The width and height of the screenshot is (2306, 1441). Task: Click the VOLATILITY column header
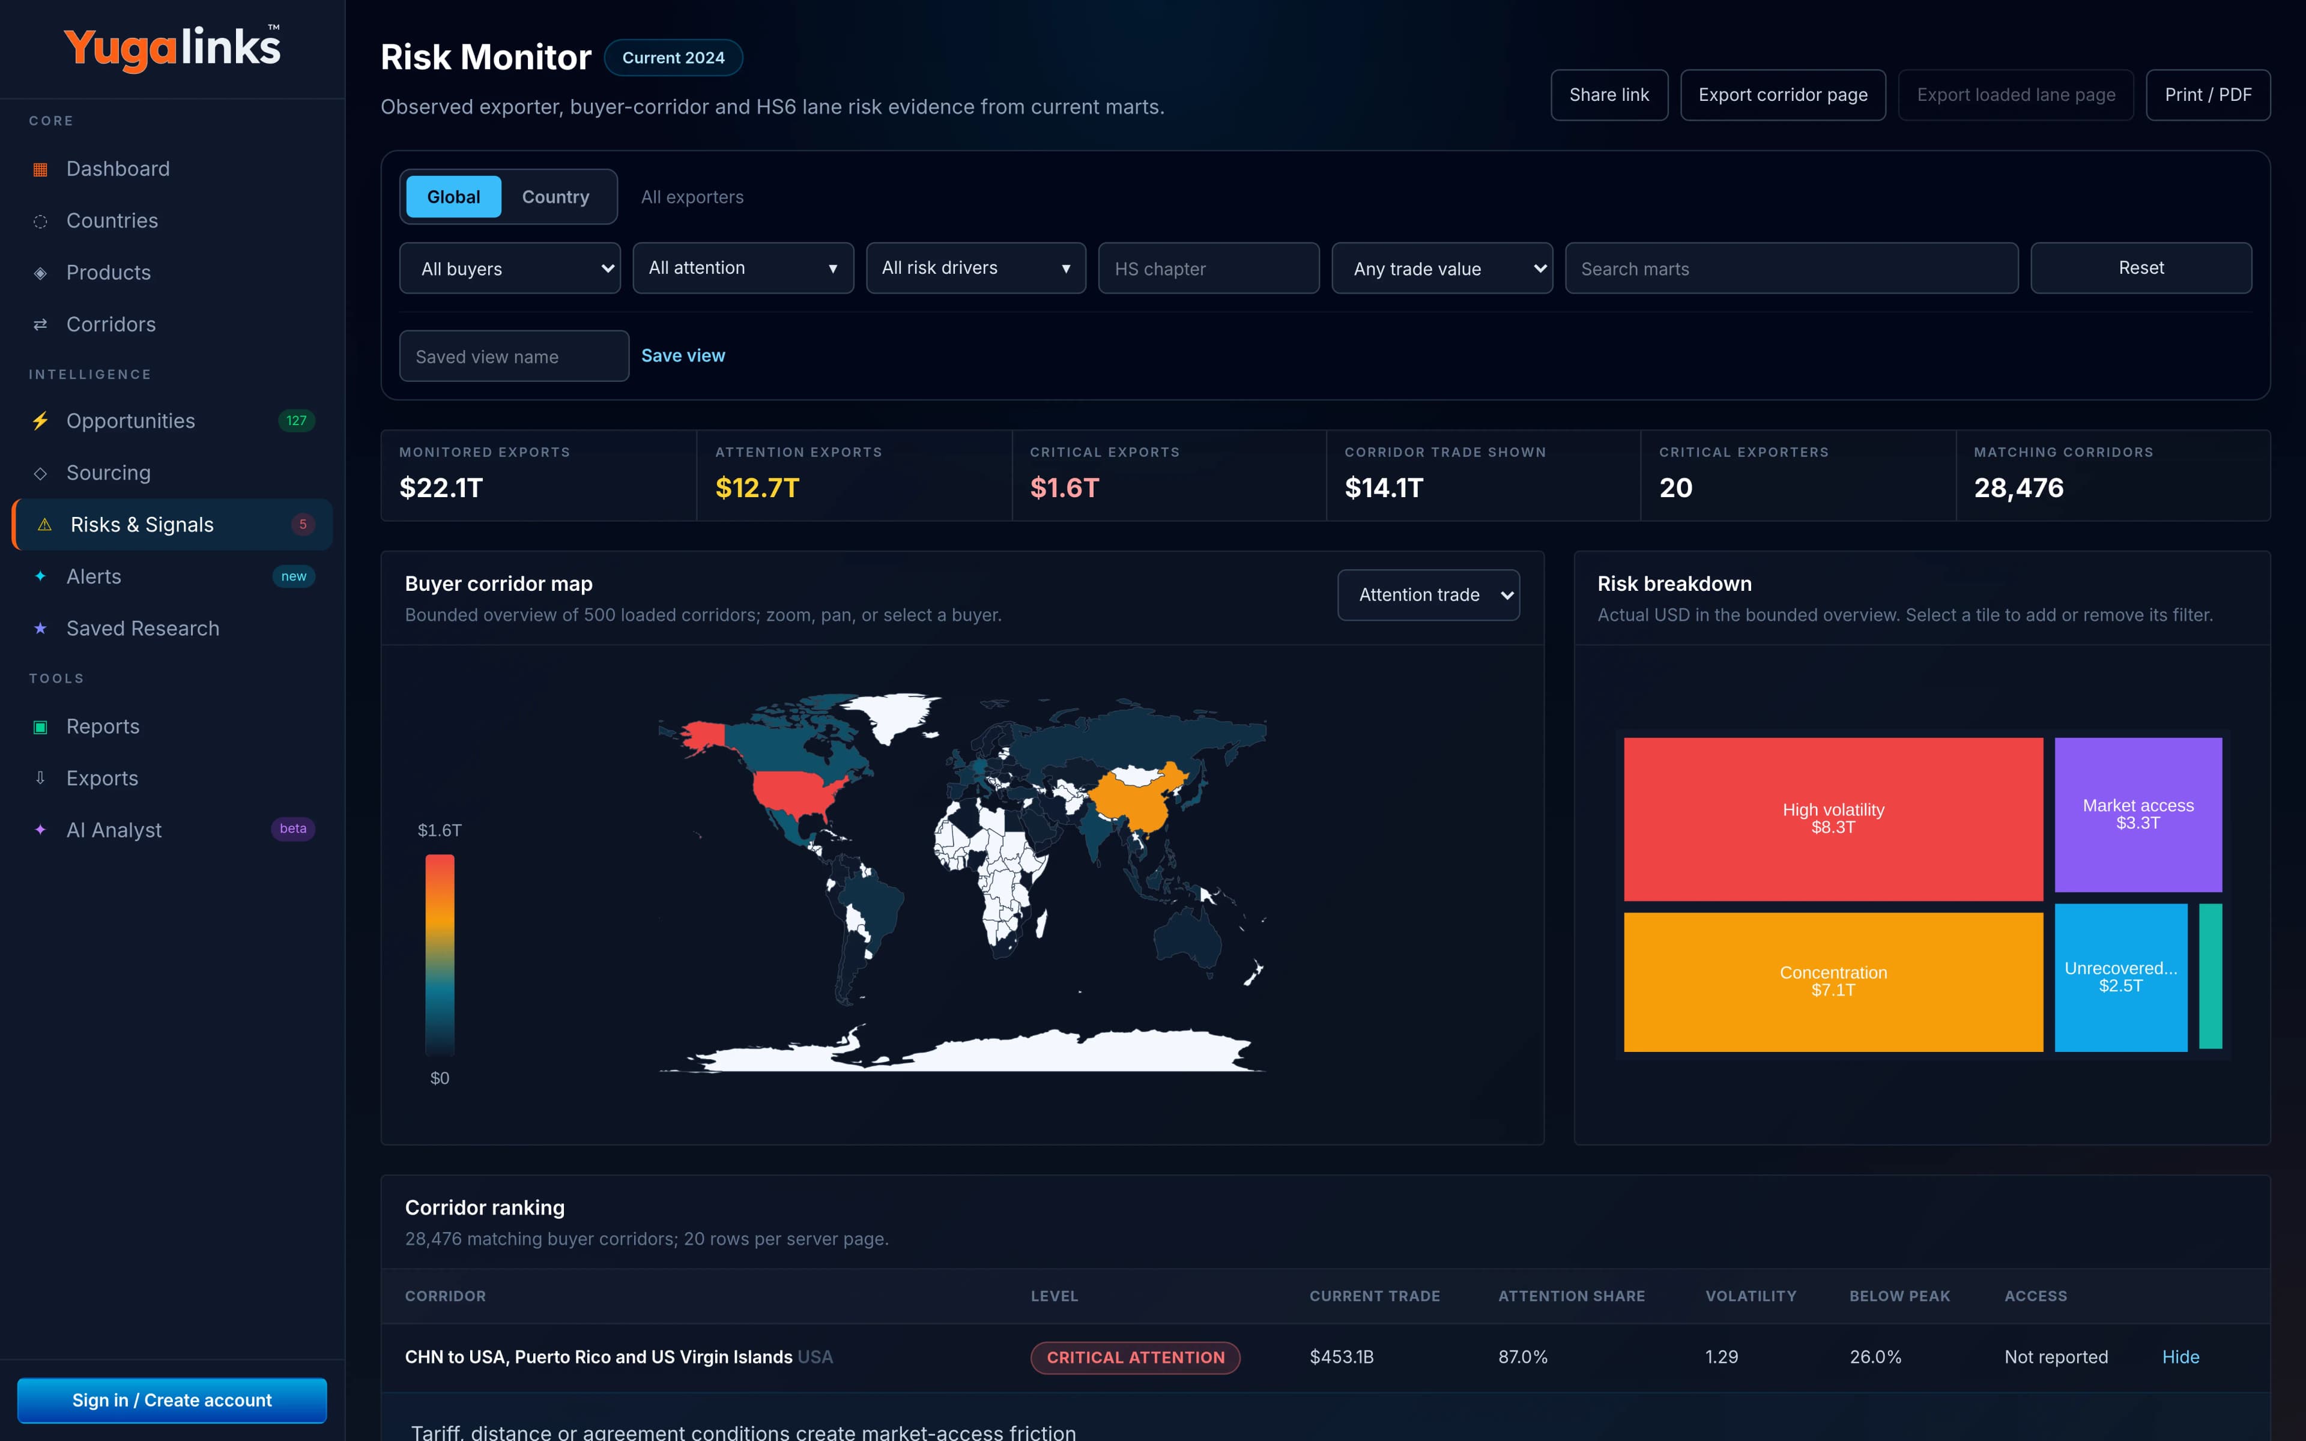point(1751,1296)
